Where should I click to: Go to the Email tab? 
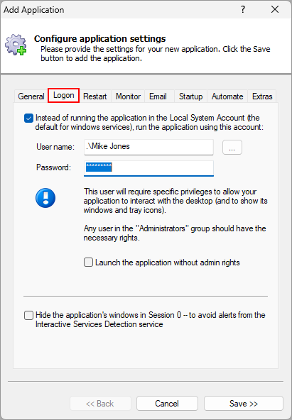(x=158, y=96)
